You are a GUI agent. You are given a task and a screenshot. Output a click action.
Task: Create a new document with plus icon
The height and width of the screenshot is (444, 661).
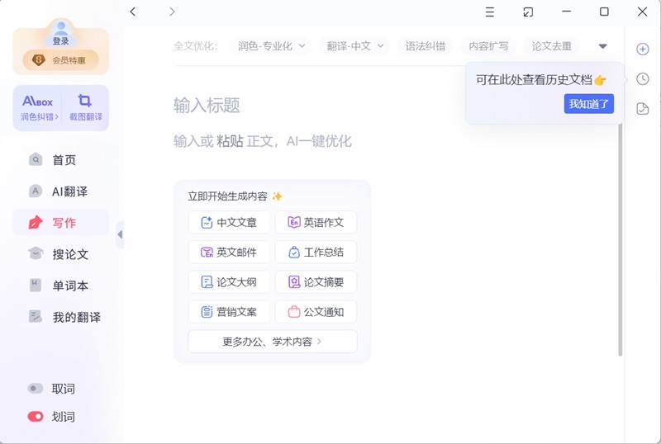pos(643,49)
